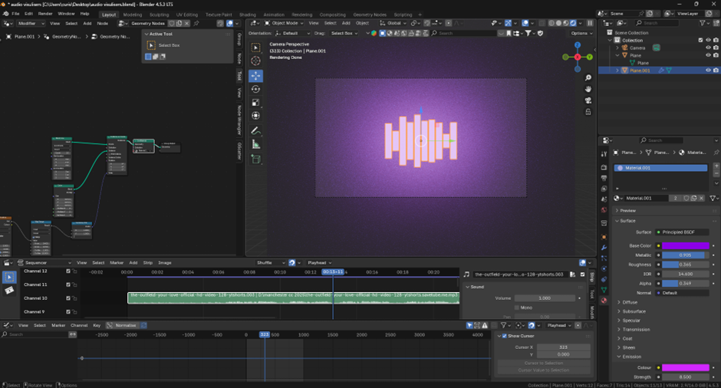Click the Add Cube tool icon
The height and width of the screenshot is (388, 721).
256,159
